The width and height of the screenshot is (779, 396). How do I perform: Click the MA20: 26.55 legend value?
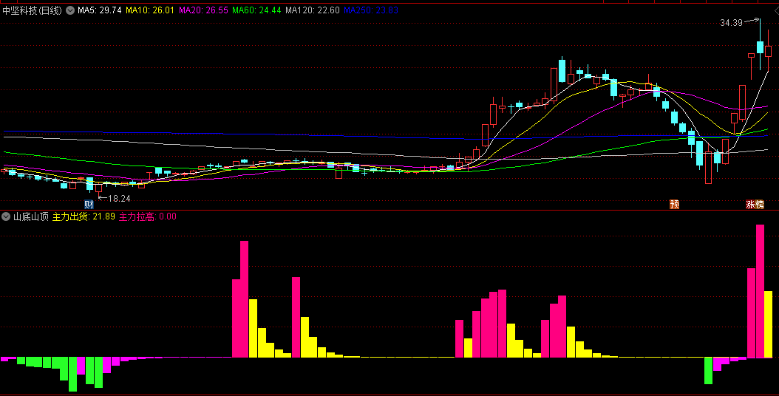click(203, 10)
